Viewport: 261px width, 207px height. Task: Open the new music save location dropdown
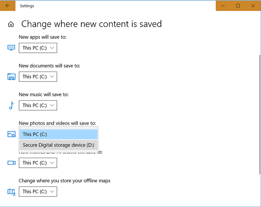[38, 105]
